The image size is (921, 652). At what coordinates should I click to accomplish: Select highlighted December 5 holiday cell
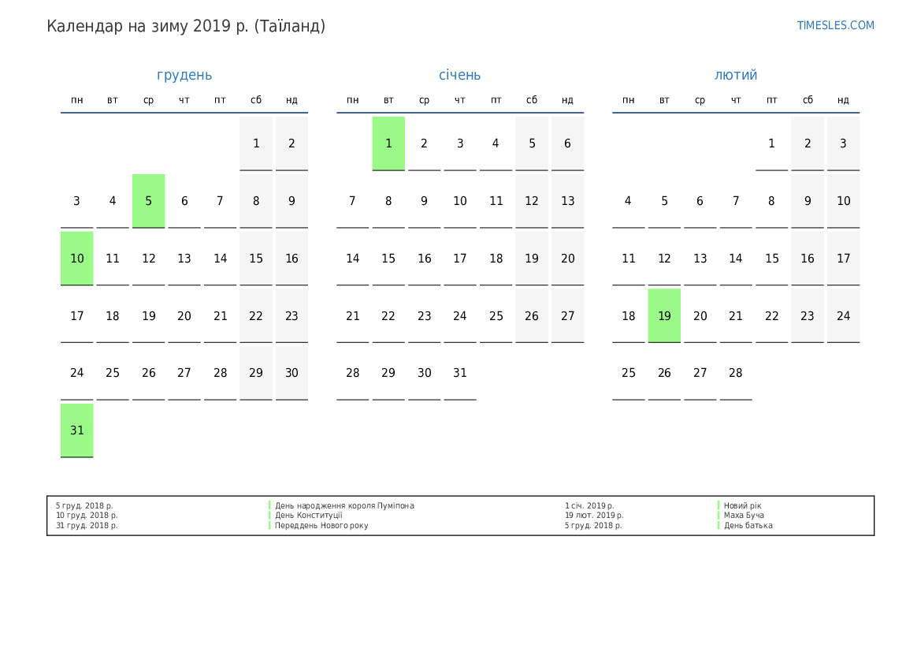point(148,201)
